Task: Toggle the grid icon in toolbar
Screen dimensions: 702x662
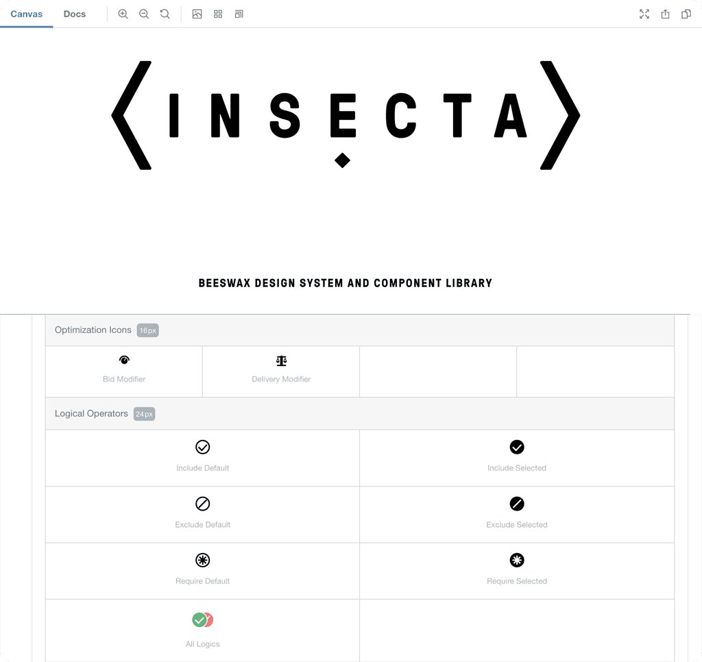Action: click(218, 14)
